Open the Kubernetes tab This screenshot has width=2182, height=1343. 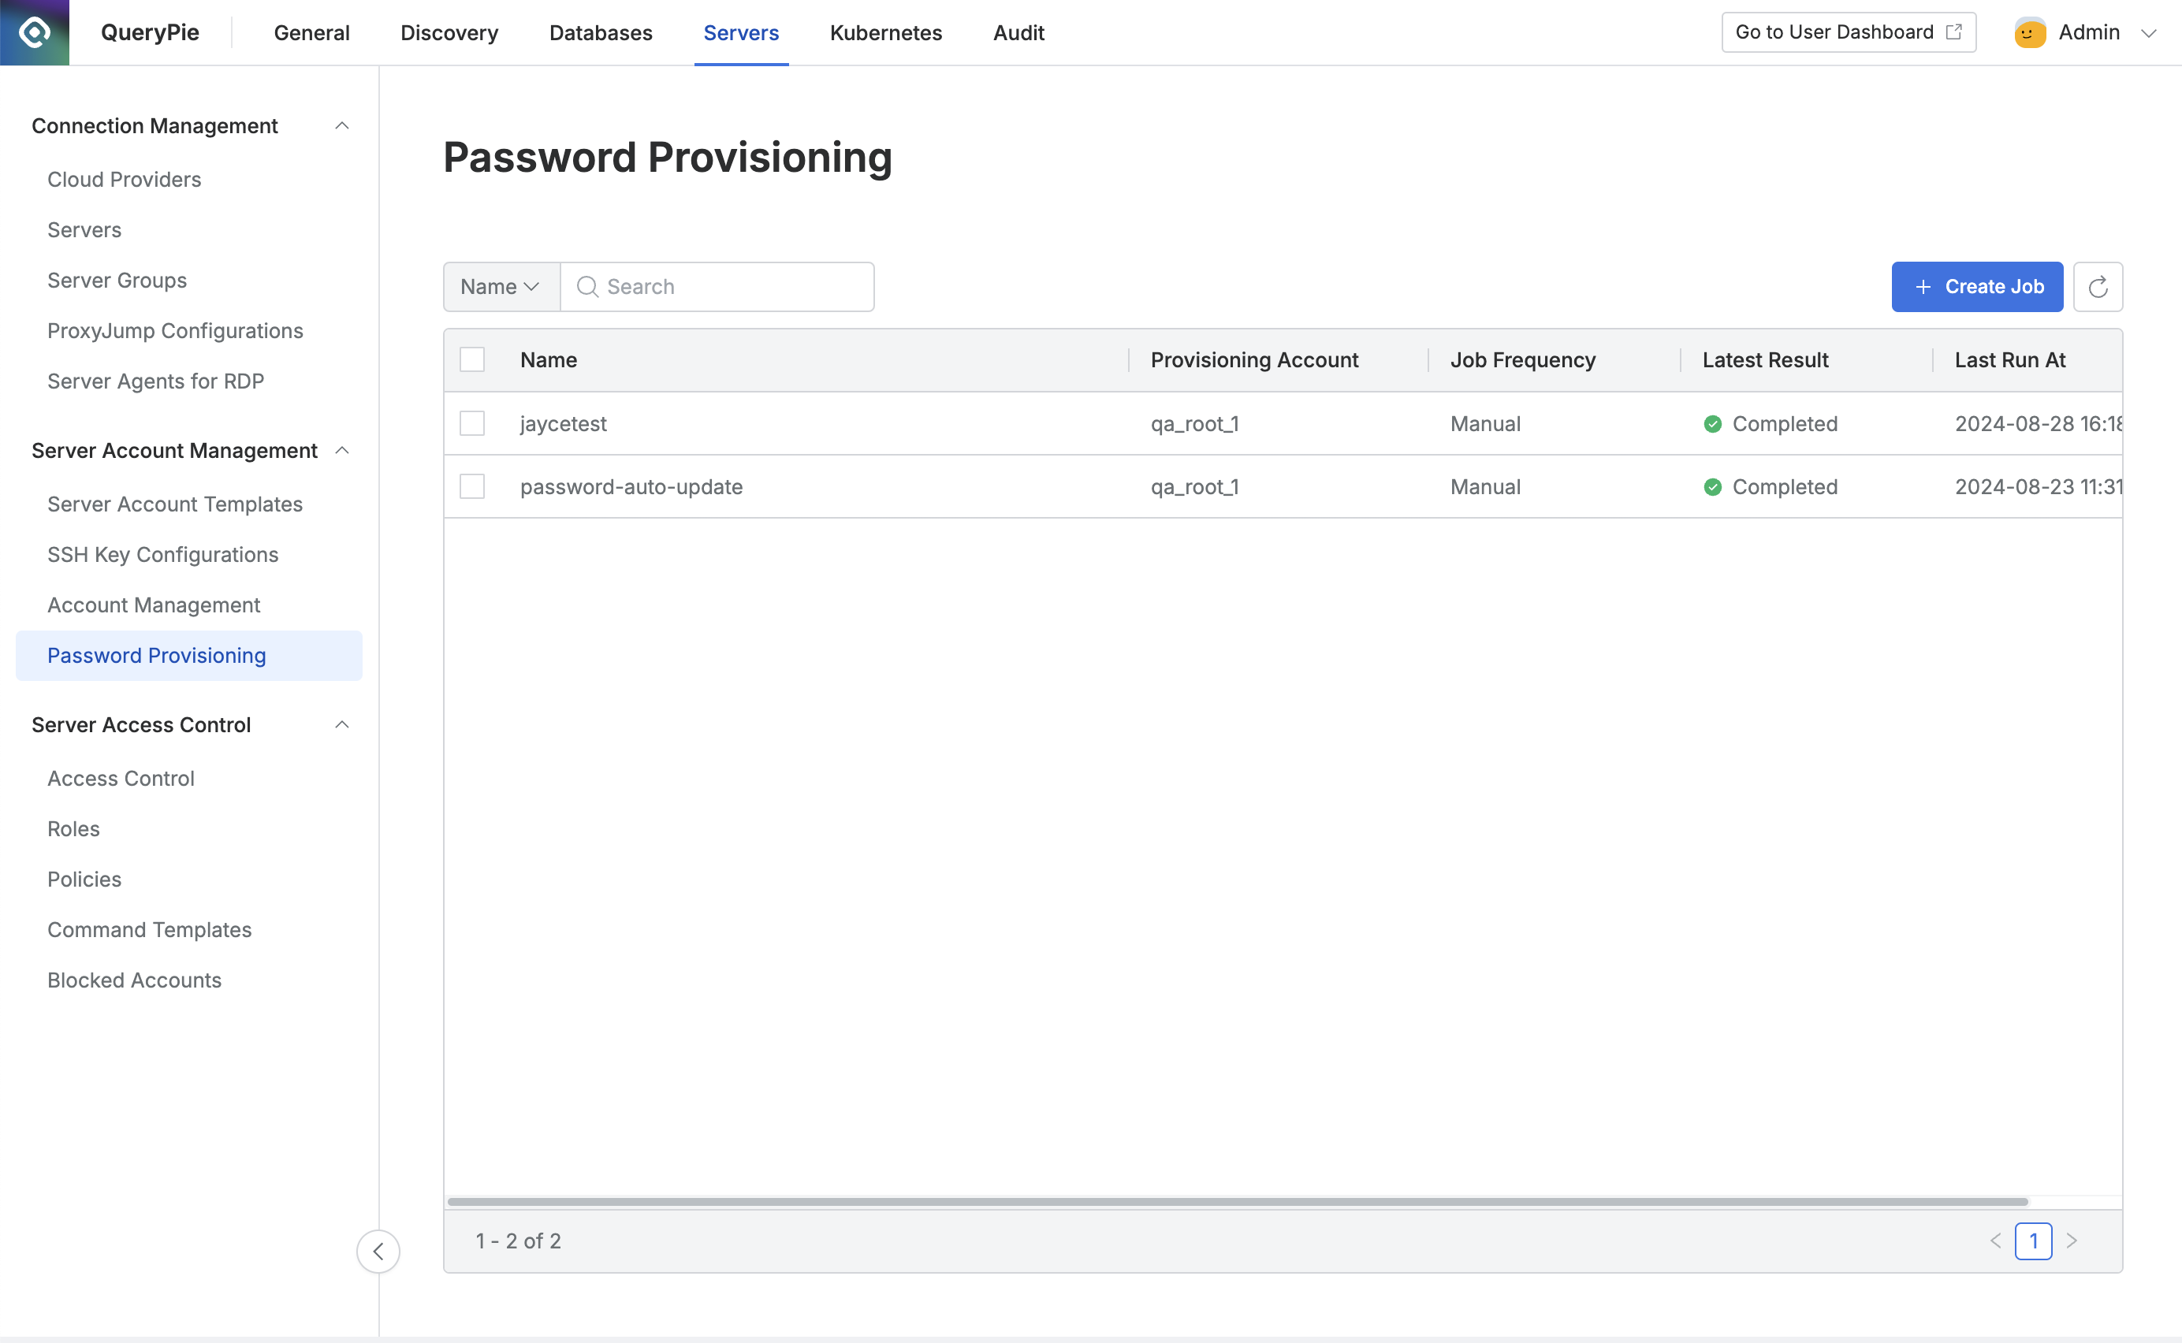point(885,33)
